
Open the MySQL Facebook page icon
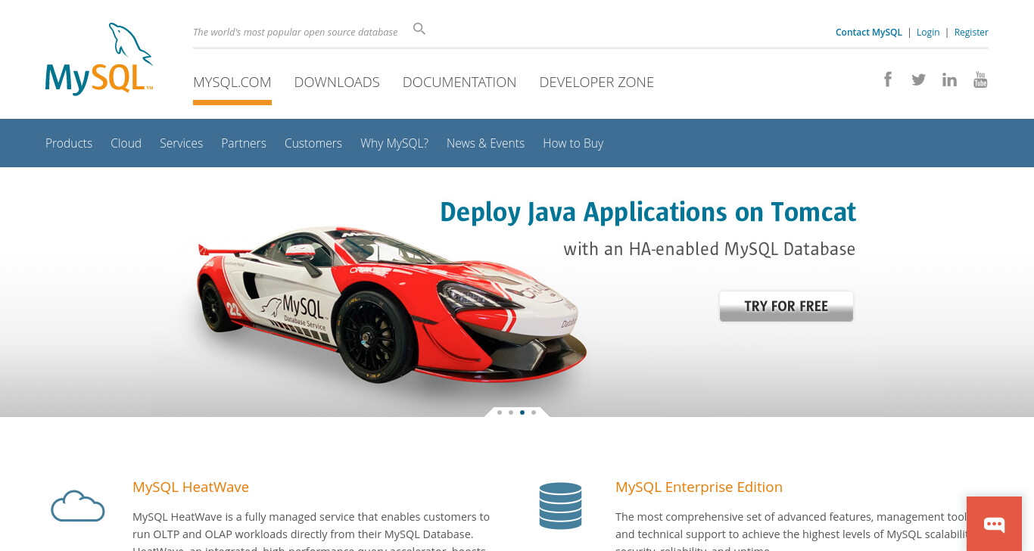(x=888, y=79)
